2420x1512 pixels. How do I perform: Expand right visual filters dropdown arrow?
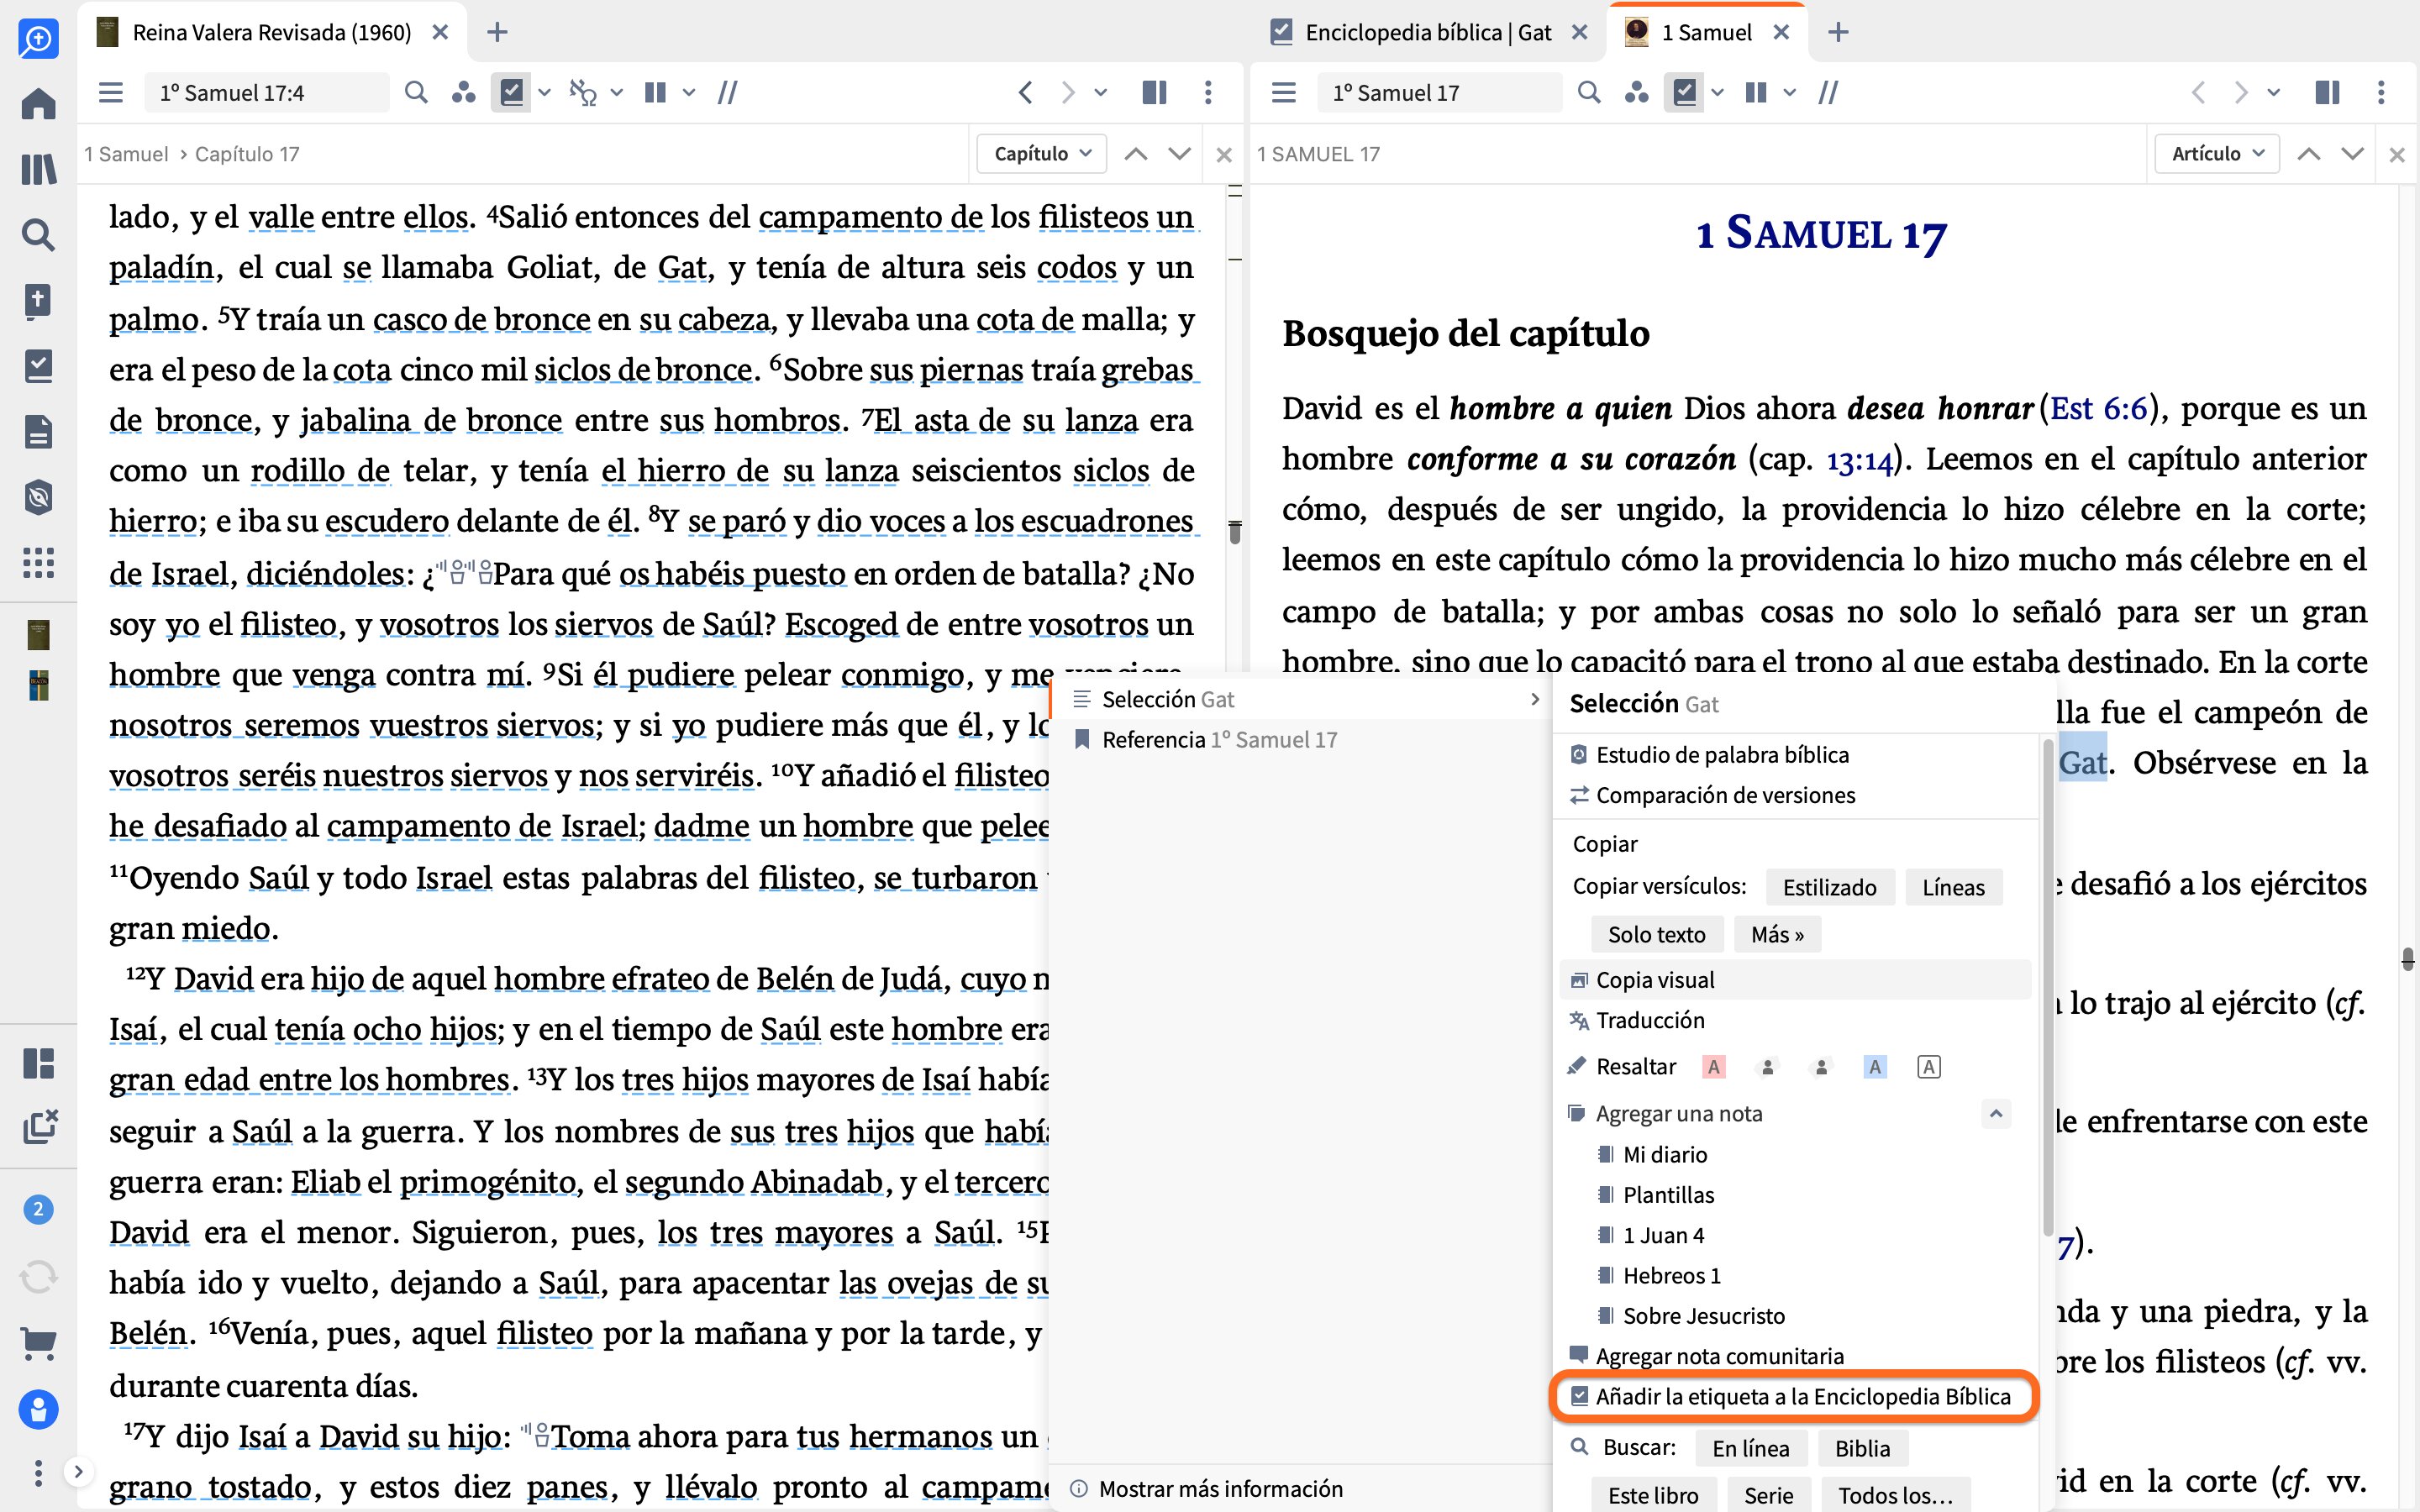tap(1717, 93)
